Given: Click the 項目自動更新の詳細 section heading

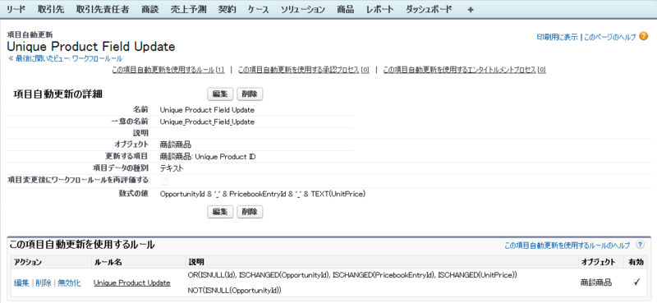Looking at the screenshot, I should (x=57, y=94).
